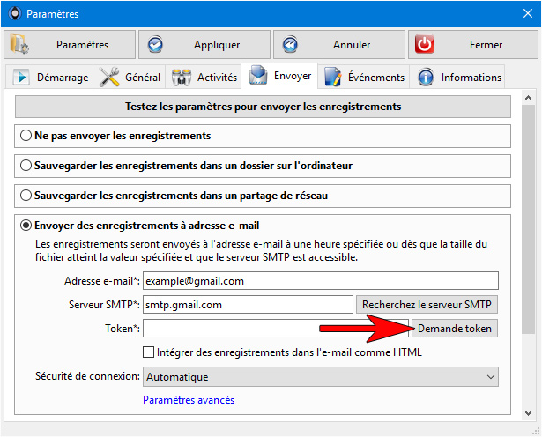Click the Annuler rewind arrow icon
Viewport: 542px width, 437px height.
290,45
